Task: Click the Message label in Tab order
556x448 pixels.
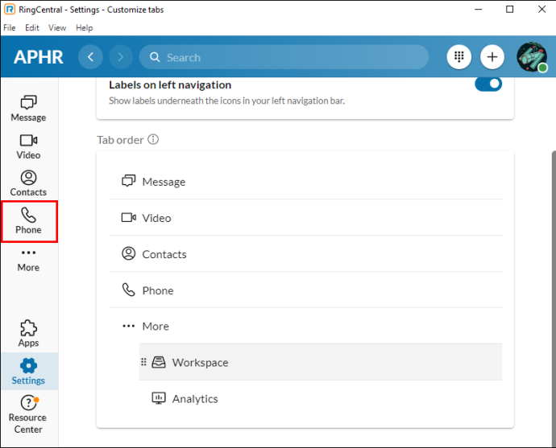Action: tap(164, 182)
